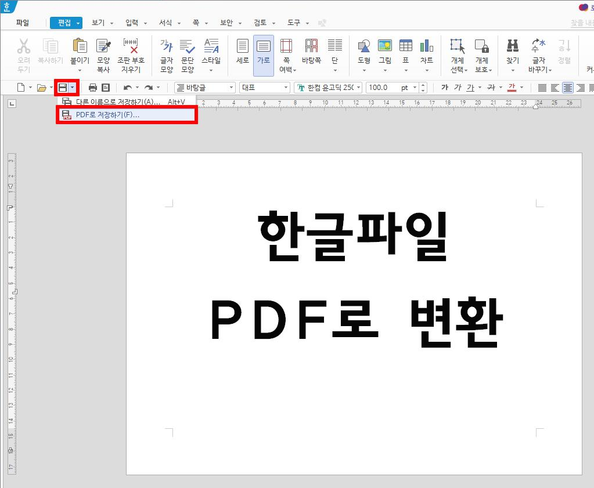Toggle right alignment button
594x488 pixels.
click(581, 88)
